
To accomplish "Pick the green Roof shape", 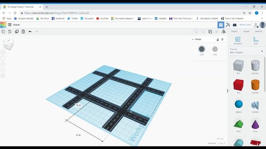I will coord(238,124).
